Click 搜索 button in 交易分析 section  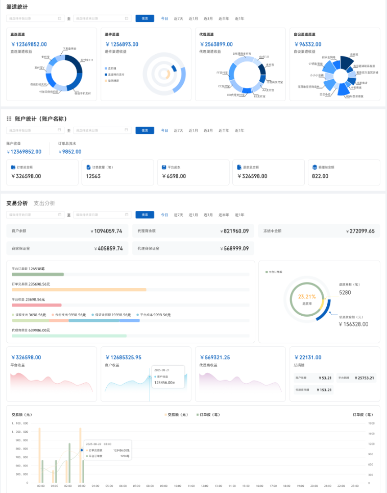[x=144, y=215]
